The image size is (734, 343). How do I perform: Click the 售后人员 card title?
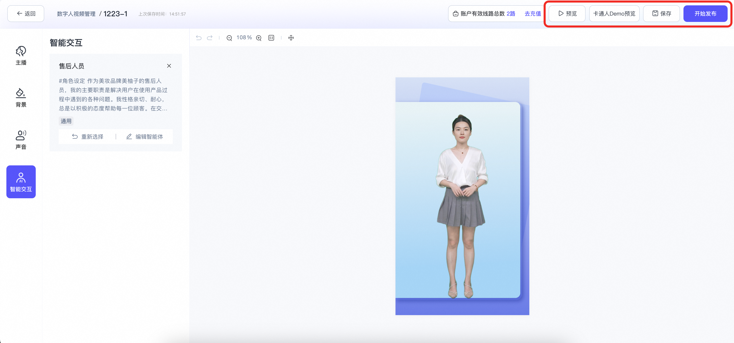coord(71,66)
